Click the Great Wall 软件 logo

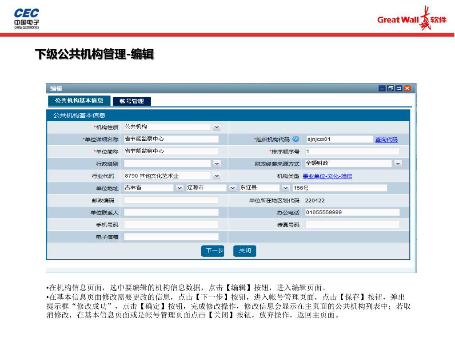pos(411,18)
